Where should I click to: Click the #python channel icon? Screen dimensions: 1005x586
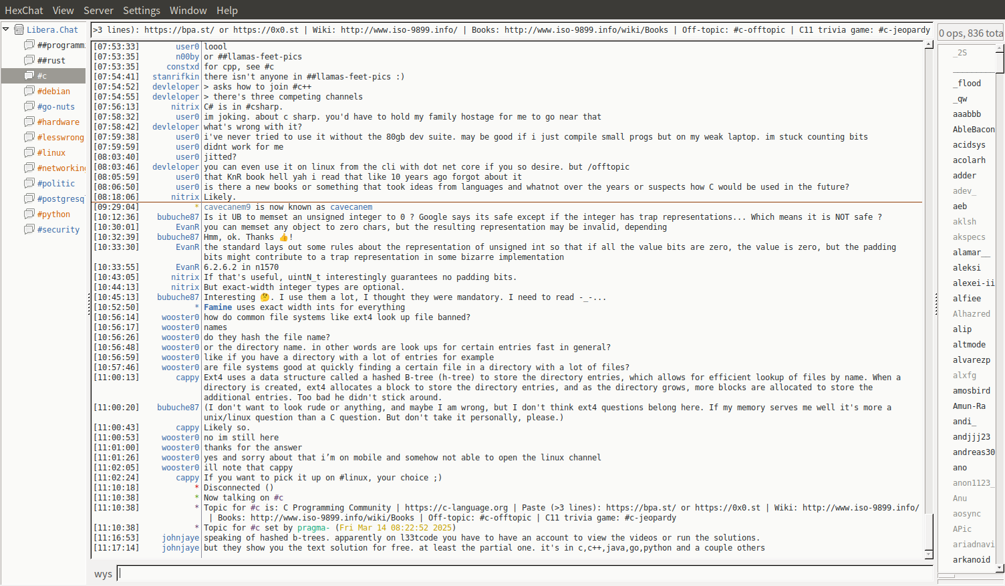point(29,214)
